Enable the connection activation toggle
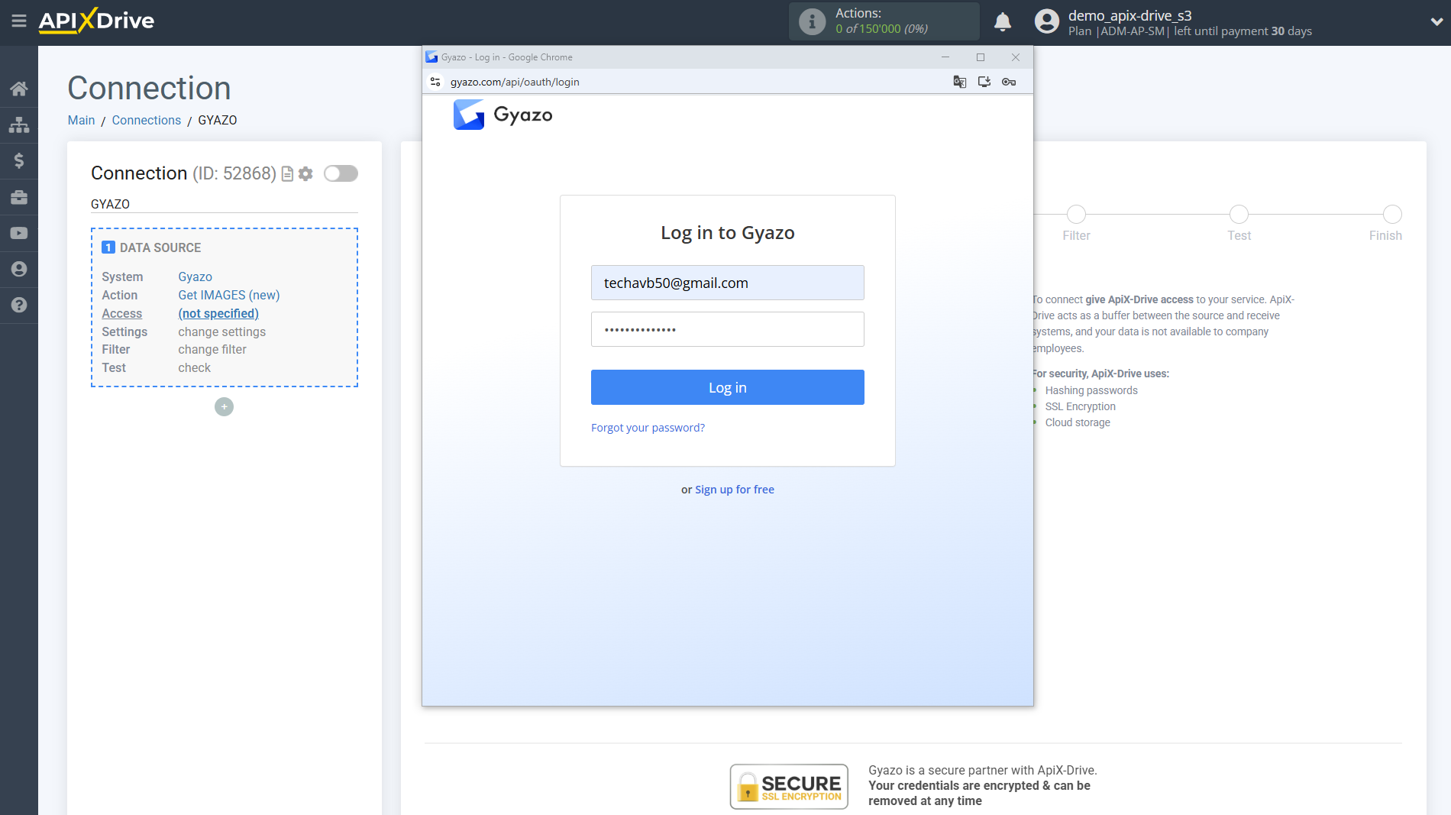Screen dimensions: 1451x815 (341, 173)
